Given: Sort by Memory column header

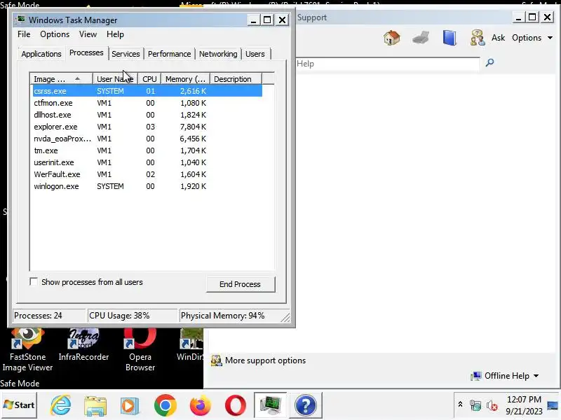Looking at the screenshot, I should tap(185, 79).
